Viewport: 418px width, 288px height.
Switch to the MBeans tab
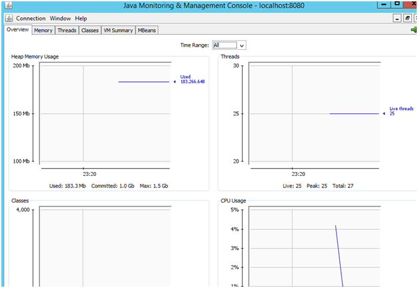[147, 30]
